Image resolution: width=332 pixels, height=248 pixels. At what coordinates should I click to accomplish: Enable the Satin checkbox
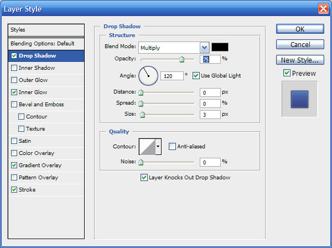pyautogui.click(x=14, y=141)
